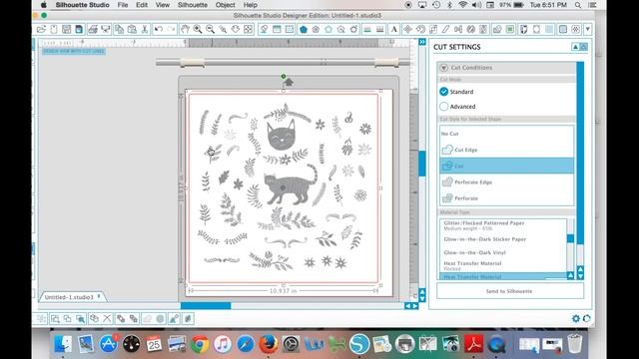This screenshot has width=639, height=359.
Task: Click the Undo arrow icon
Action: (159, 29)
